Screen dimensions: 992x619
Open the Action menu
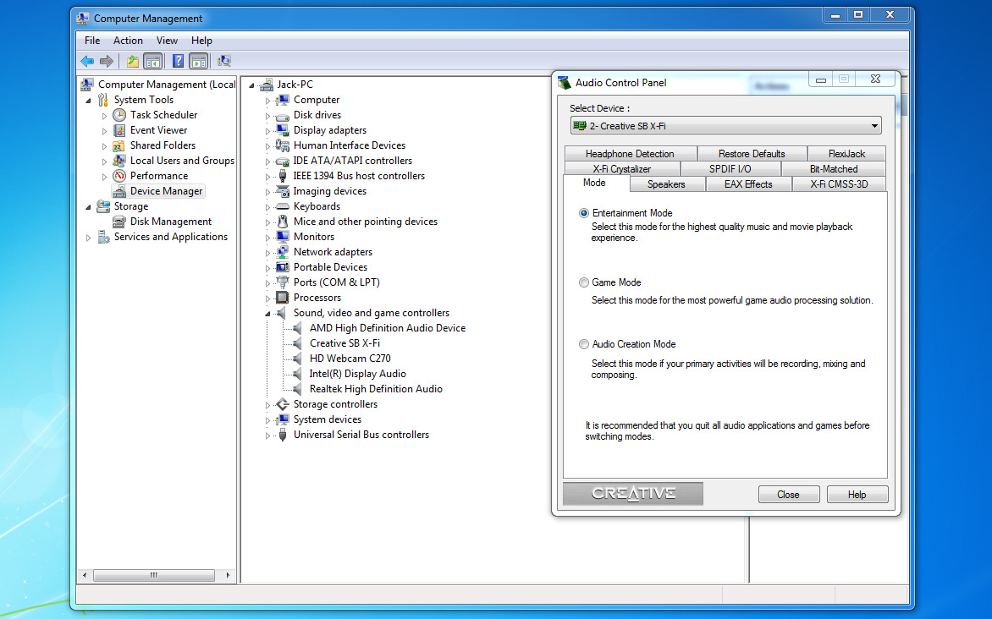[x=128, y=41]
